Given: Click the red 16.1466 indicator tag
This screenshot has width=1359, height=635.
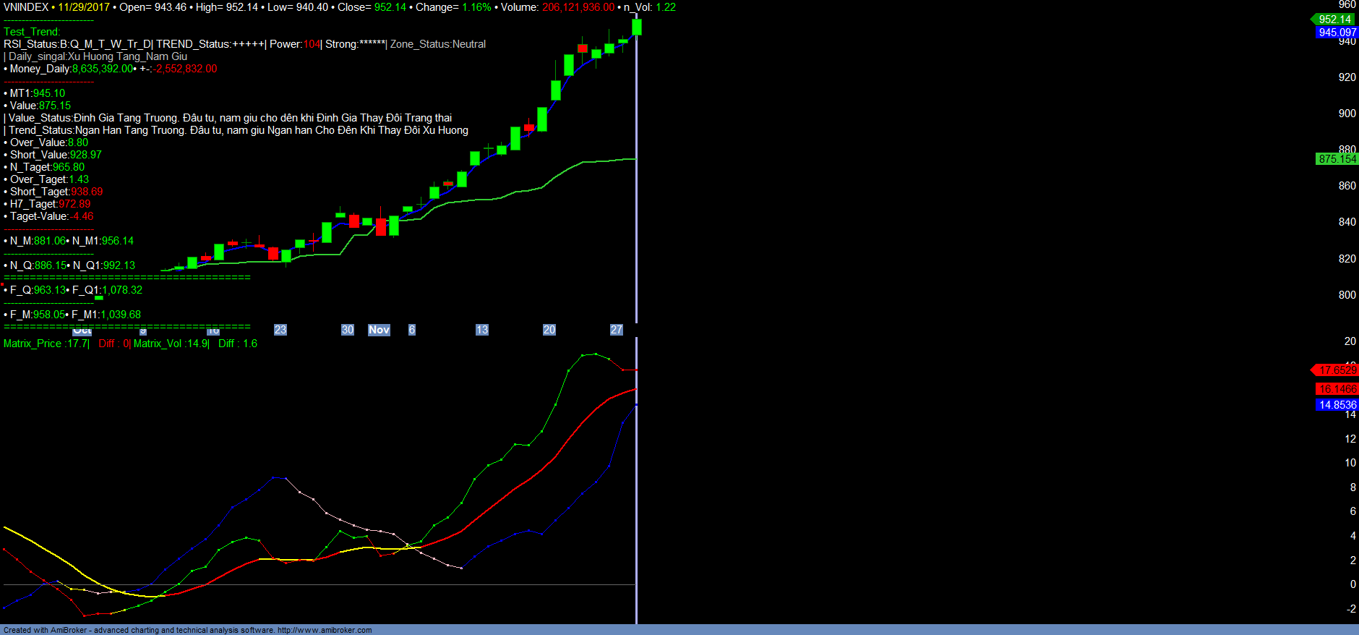Looking at the screenshot, I should coord(1337,389).
